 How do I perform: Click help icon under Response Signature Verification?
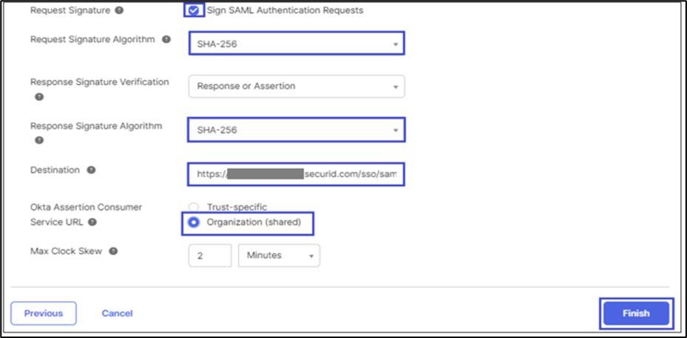click(x=38, y=97)
